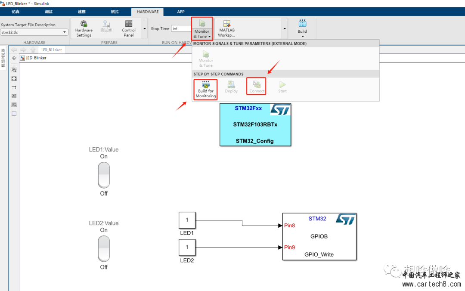Select the GPIO_Write block
This screenshot has width=465, height=291.
[x=319, y=236]
